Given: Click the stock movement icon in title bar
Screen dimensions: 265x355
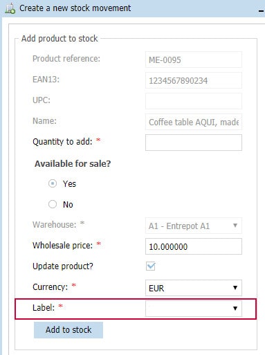Looking at the screenshot, I should pos(10,8).
